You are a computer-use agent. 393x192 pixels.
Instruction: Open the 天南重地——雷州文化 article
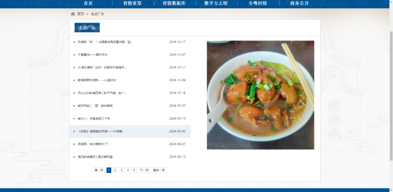click(x=92, y=55)
